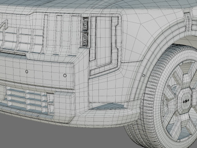This screenshot has width=197, height=148.
Task: Click the logo on the wheel center cap
Action: click(186, 101)
